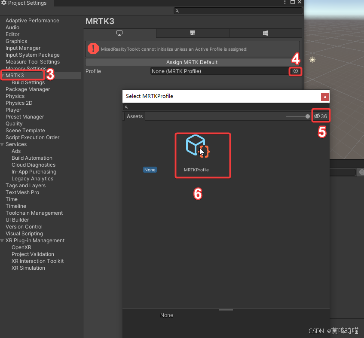Open Preset Manager settings
The height and width of the screenshot is (338, 364).
pos(24,117)
